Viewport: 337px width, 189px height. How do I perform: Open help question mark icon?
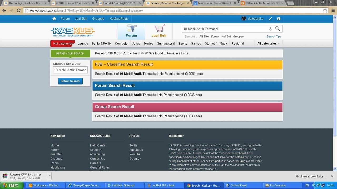click(x=279, y=19)
